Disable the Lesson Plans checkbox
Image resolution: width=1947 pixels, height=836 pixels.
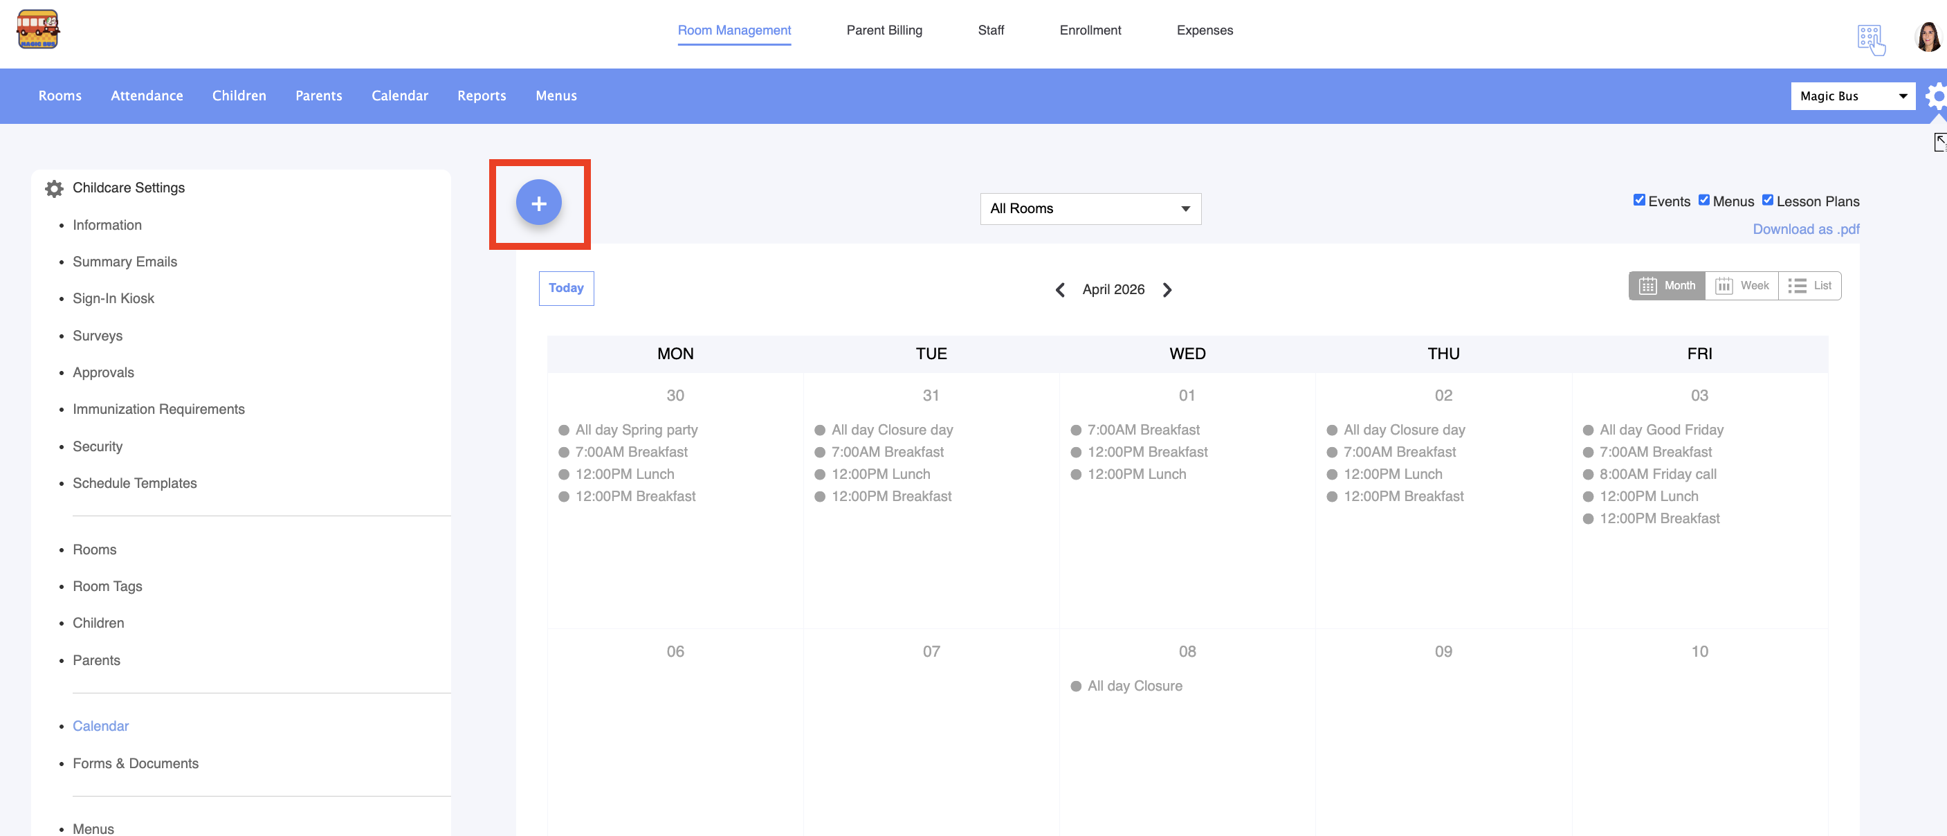click(1767, 200)
